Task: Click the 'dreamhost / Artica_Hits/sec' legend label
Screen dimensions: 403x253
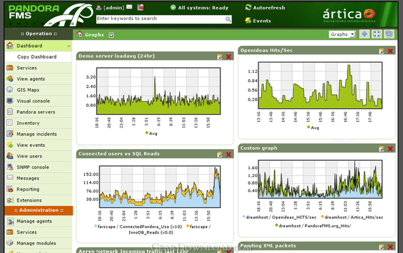Action: click(354, 218)
